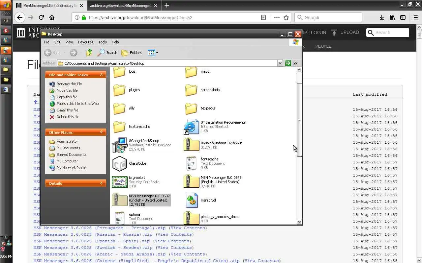
Task: Click the Firefox Home button
Action: pyautogui.click(x=52, y=17)
